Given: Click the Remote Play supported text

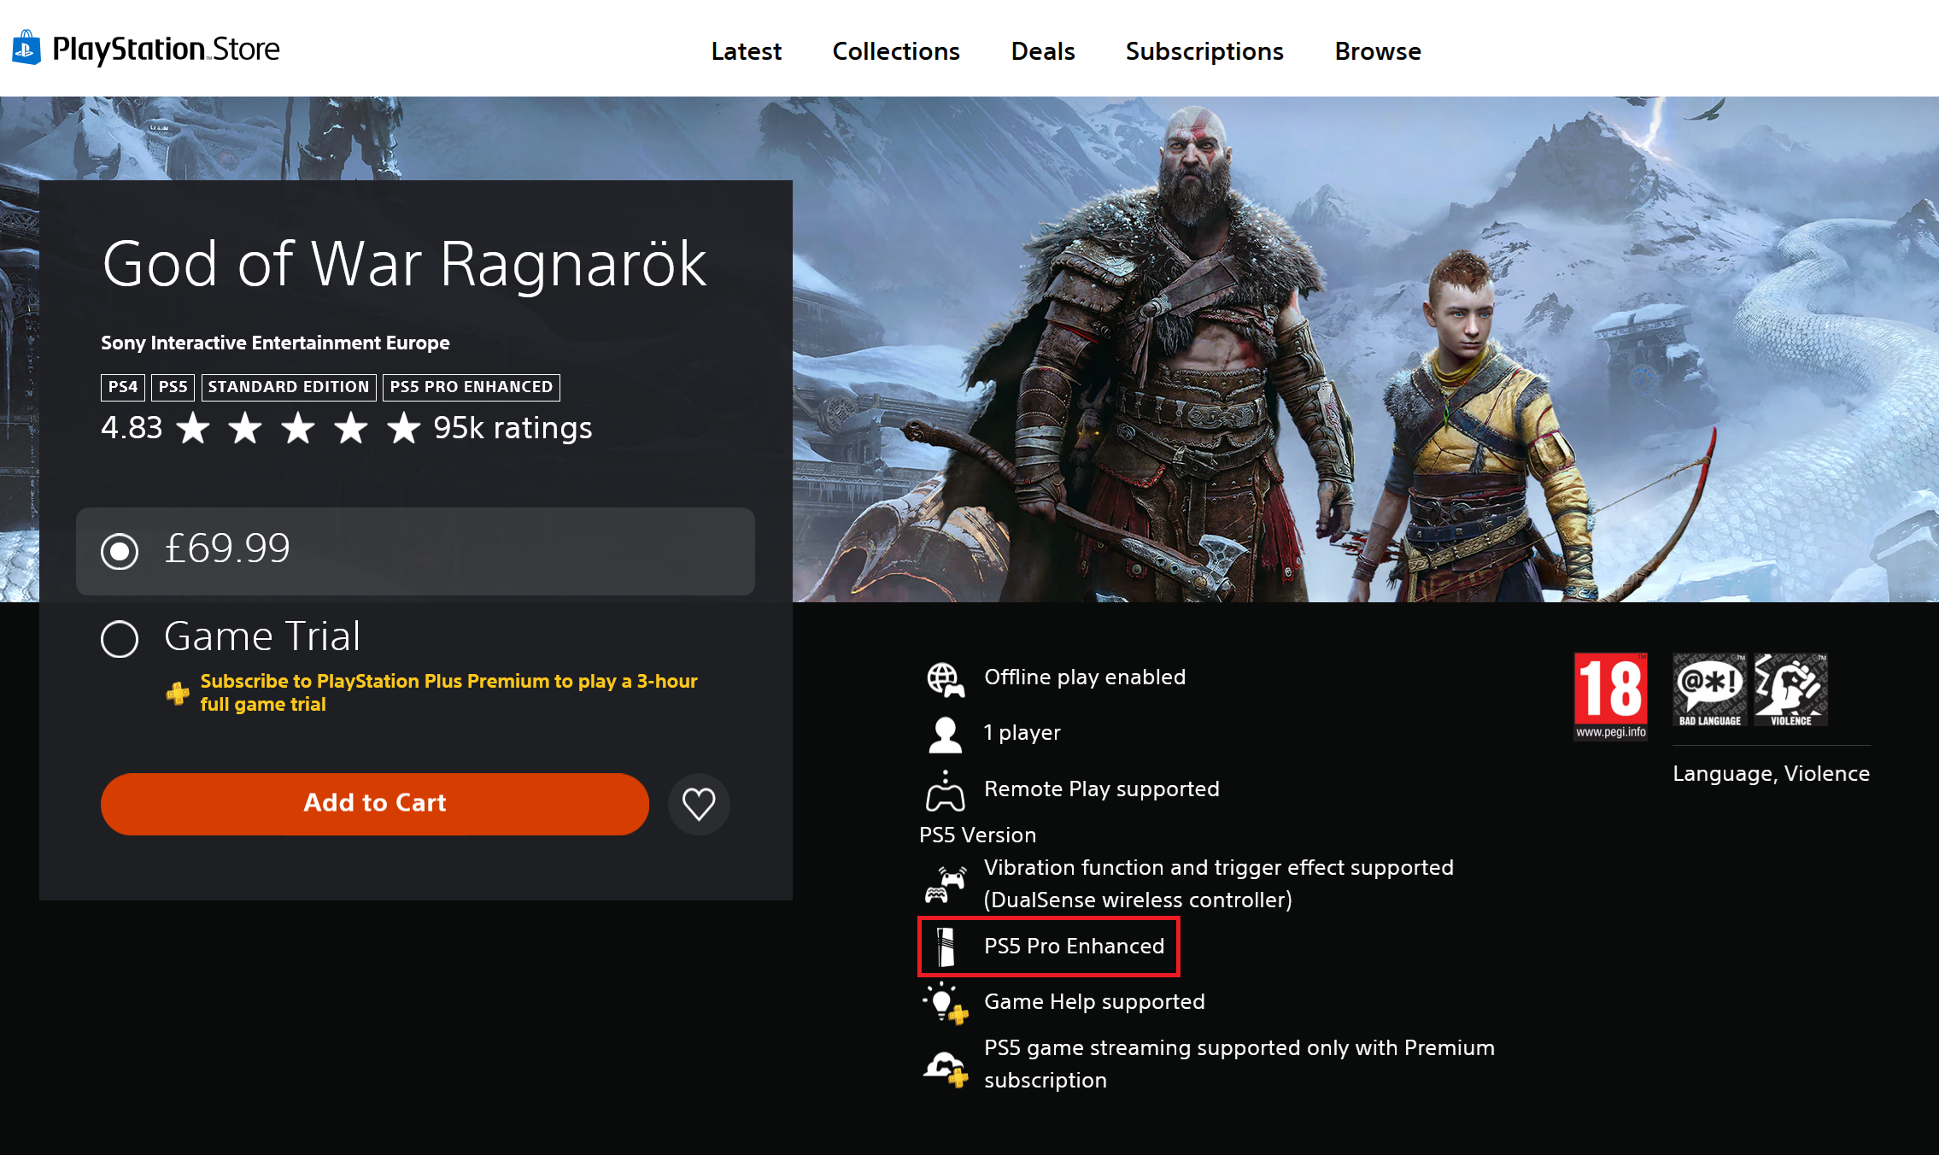Looking at the screenshot, I should [x=1102, y=789].
